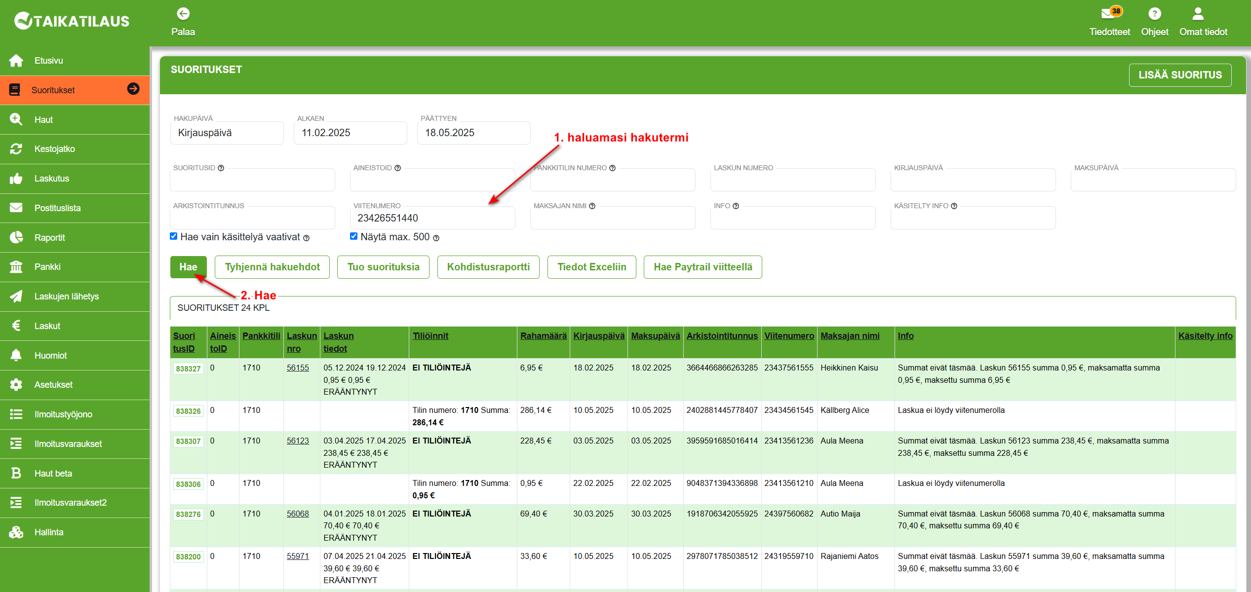Screen dimensions: 1251x592
Task: Click the Taikatilaus logo
Action: tap(72, 21)
